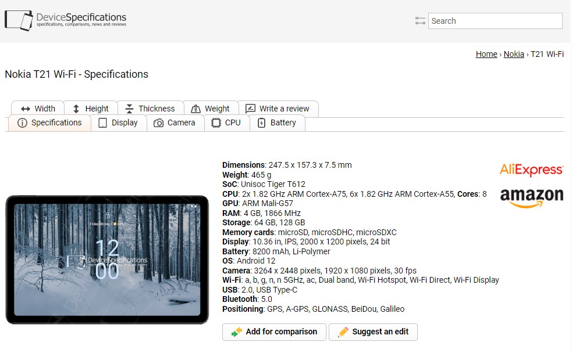Click the Suggest an edit button
This screenshot has width=572, height=353.
coord(373,332)
